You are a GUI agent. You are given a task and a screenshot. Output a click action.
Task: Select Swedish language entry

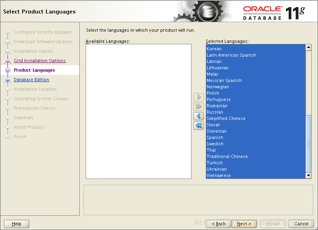click(256, 144)
